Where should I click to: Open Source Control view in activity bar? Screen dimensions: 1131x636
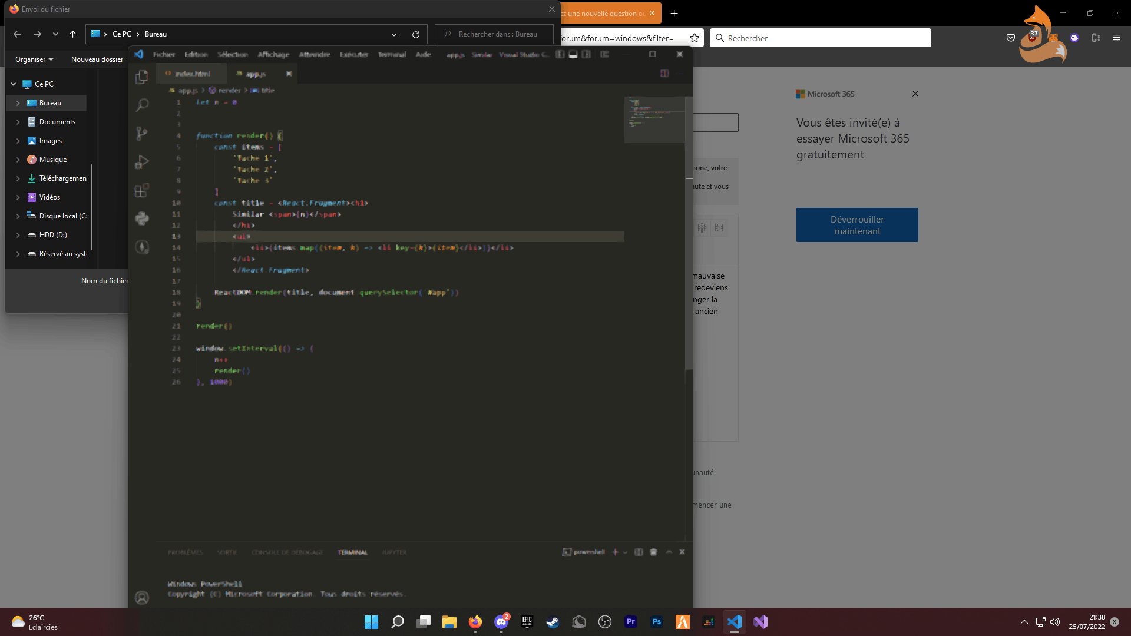pyautogui.click(x=142, y=134)
